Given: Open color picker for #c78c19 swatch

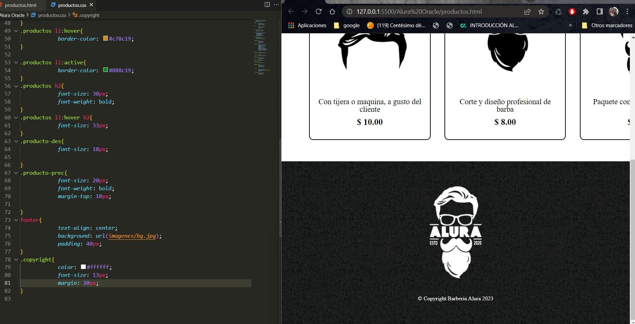Looking at the screenshot, I should coord(105,39).
